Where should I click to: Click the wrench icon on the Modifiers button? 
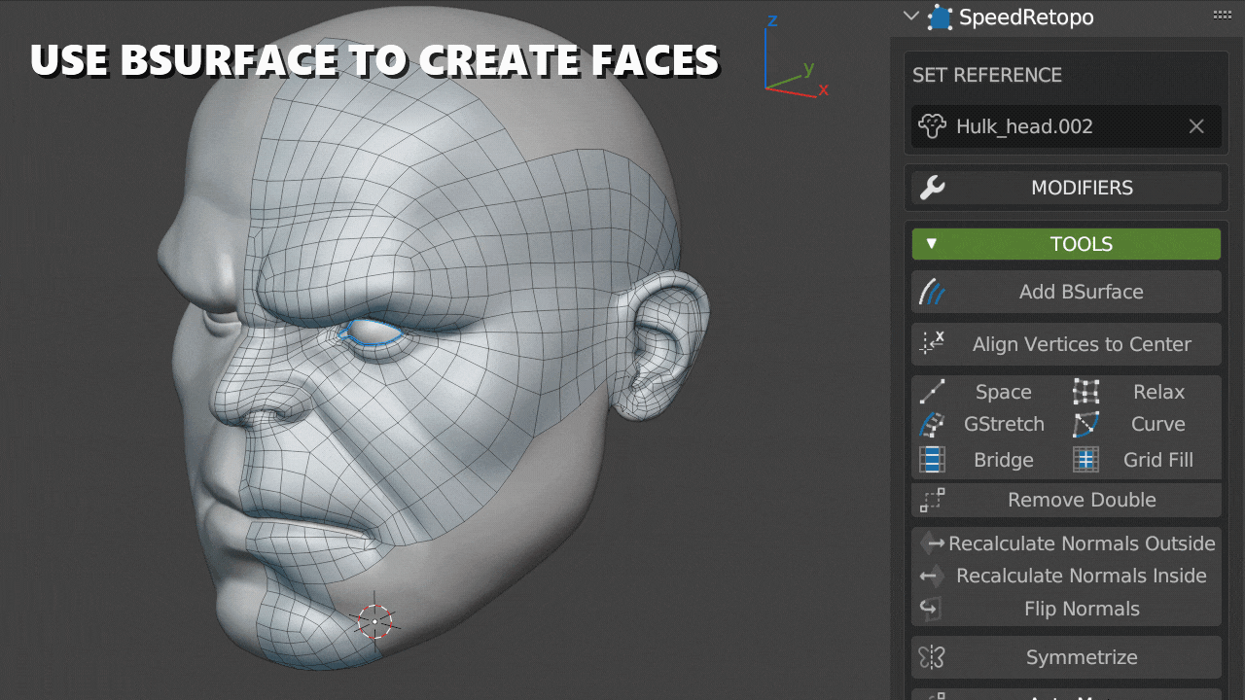click(932, 188)
